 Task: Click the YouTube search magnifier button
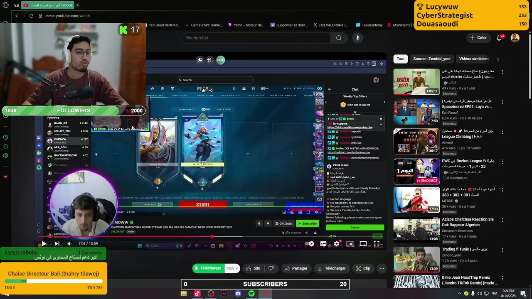339,38
